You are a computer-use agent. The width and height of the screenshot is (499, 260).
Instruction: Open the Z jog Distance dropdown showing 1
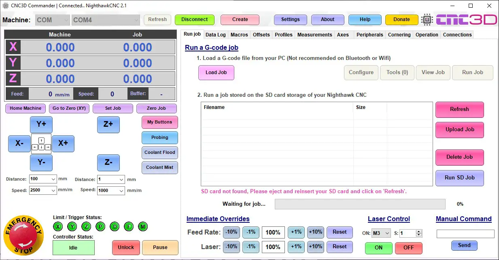pyautogui.click(x=111, y=179)
